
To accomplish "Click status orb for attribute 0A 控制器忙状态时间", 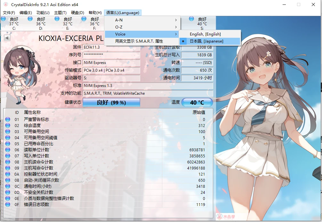I will pos(8,174).
